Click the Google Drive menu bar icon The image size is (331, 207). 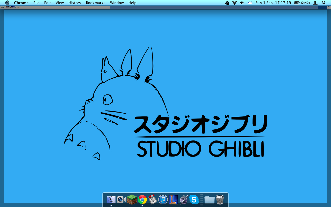[x=227, y=3]
